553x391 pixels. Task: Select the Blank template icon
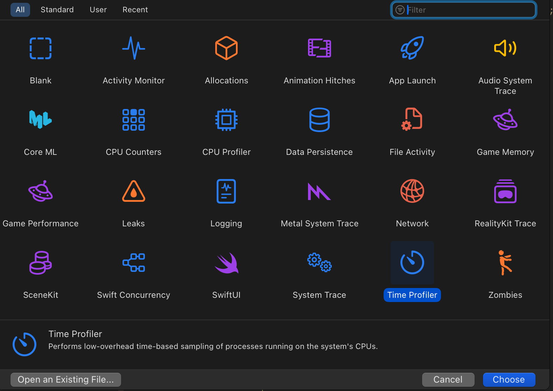[x=41, y=48]
